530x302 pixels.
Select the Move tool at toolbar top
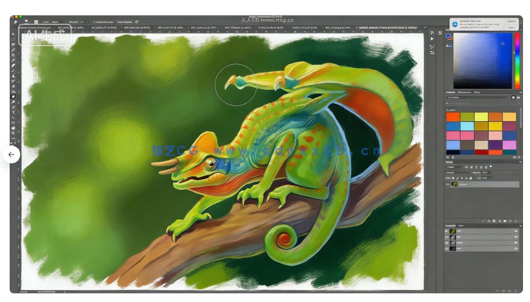[13, 34]
